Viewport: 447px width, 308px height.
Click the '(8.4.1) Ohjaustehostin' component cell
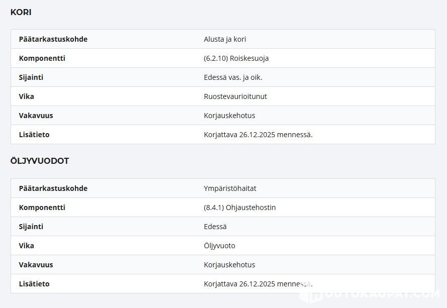coord(240,208)
